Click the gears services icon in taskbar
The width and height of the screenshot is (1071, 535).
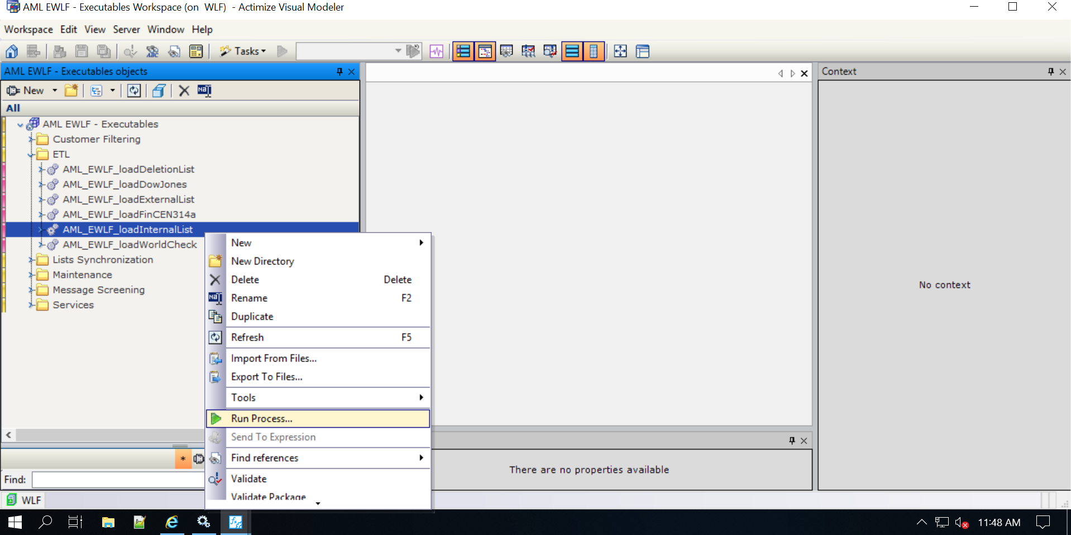[204, 522]
